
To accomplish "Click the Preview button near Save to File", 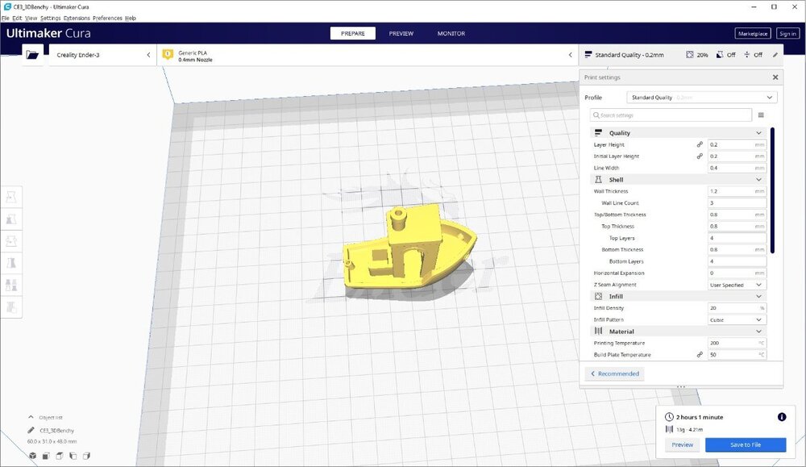I will (x=682, y=445).
